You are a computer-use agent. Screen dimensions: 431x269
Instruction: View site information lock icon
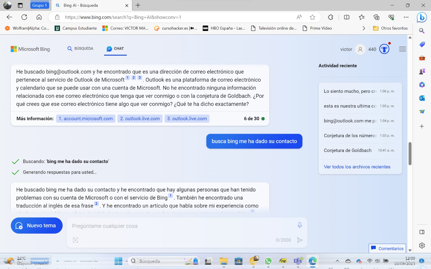pos(57,17)
